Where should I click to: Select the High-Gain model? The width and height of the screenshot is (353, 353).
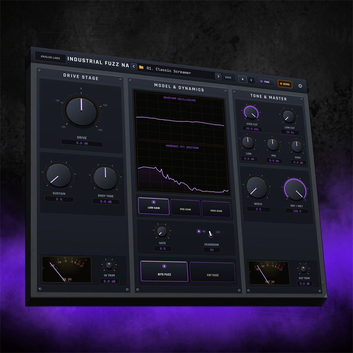[x=216, y=209]
